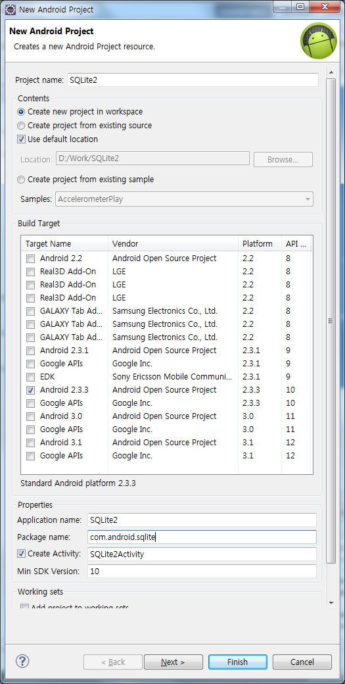Check Google APIs 3.1 target checkbox

(30, 456)
